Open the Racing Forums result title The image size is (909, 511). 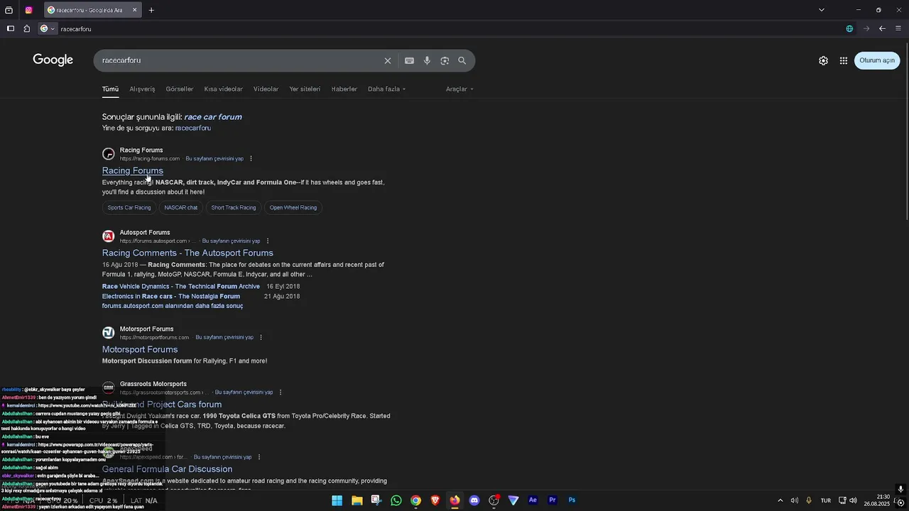click(x=133, y=170)
